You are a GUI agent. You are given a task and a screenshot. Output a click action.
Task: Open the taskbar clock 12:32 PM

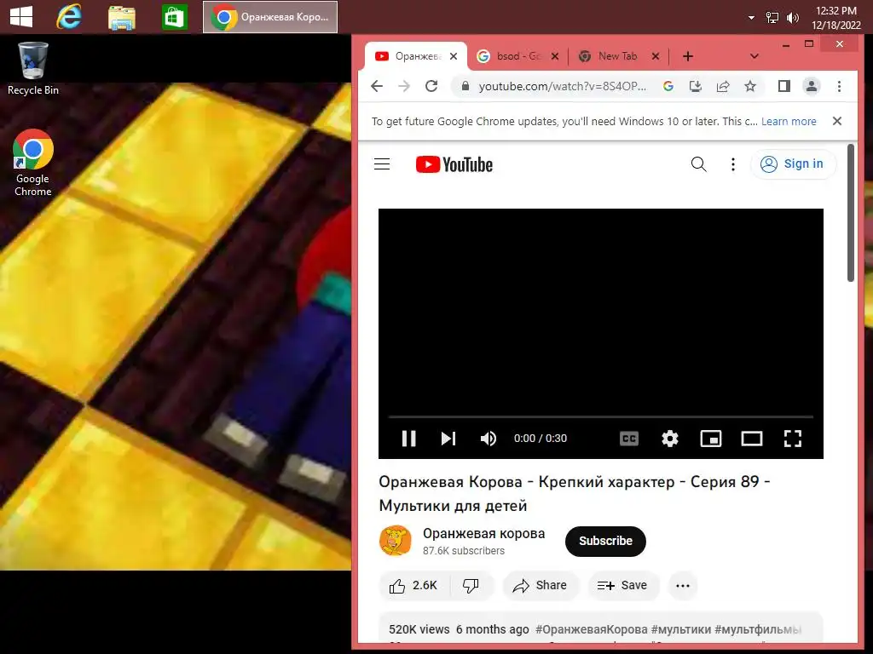pyautogui.click(x=836, y=18)
